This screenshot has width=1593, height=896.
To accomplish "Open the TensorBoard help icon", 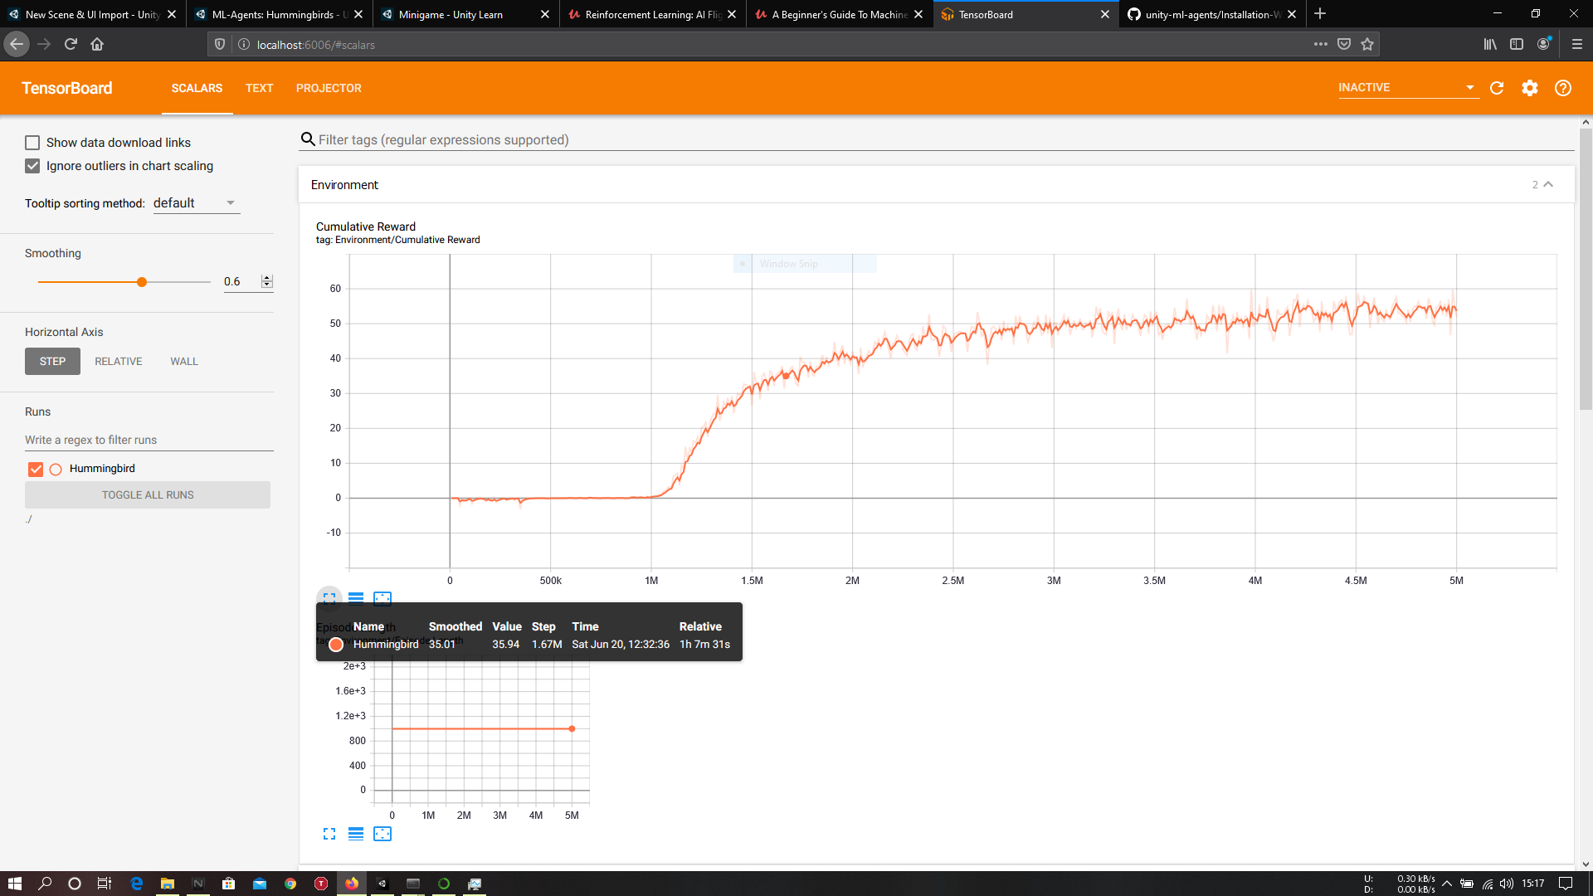I will 1563,88.
